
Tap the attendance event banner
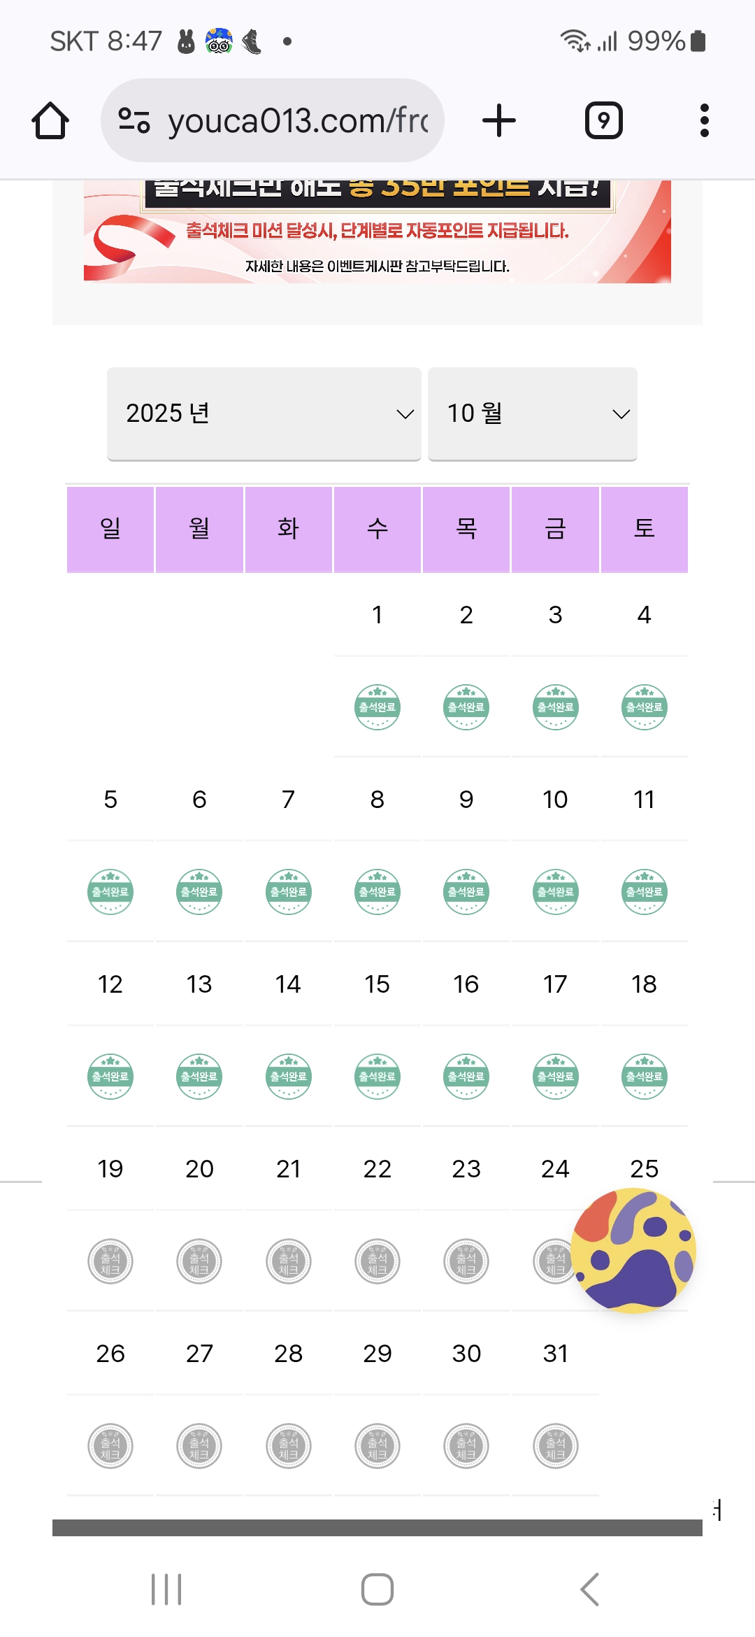pyautogui.click(x=377, y=232)
